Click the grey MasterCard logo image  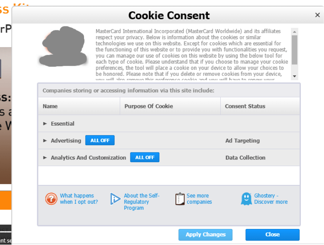63,46
